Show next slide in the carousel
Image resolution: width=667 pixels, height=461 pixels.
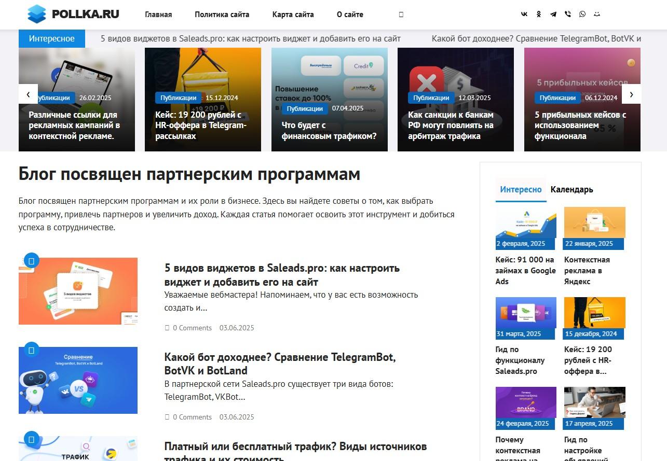(631, 94)
